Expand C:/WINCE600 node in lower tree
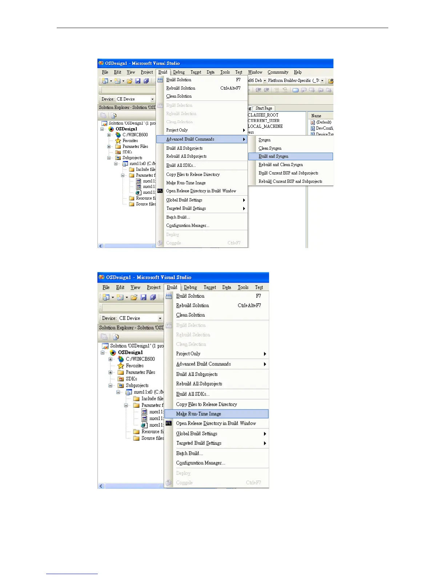The width and height of the screenshot is (445, 577). 110,359
